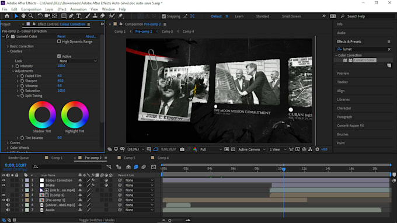This screenshot has width=397, height=223.
Task: Click Toggle Switches / Modes button
Action: 97,220
